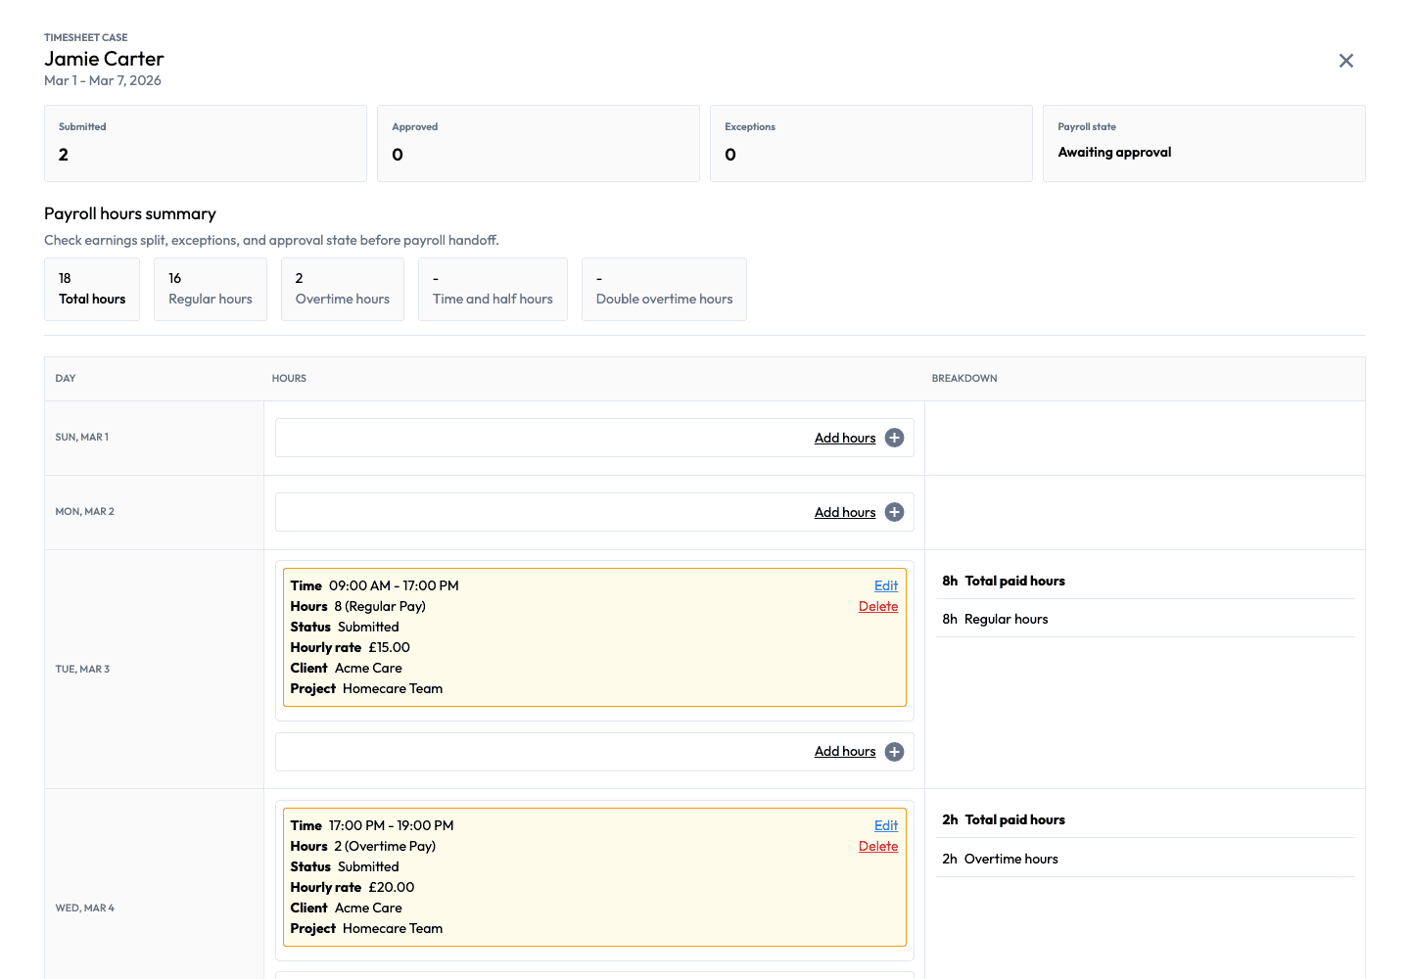Click the Jamie Carter name heading
The image size is (1410, 979).
(x=104, y=59)
